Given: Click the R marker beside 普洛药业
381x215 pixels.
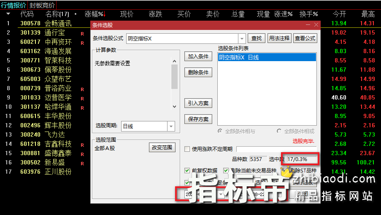Looking at the screenshot, I should click(x=82, y=89).
